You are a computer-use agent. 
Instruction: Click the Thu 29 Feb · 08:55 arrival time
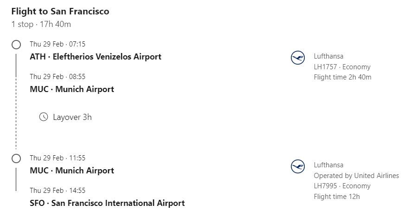point(58,77)
